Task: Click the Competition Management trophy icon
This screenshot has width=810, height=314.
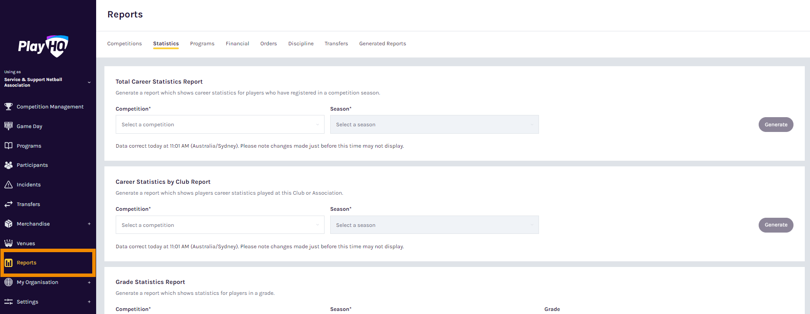Action: 8,106
